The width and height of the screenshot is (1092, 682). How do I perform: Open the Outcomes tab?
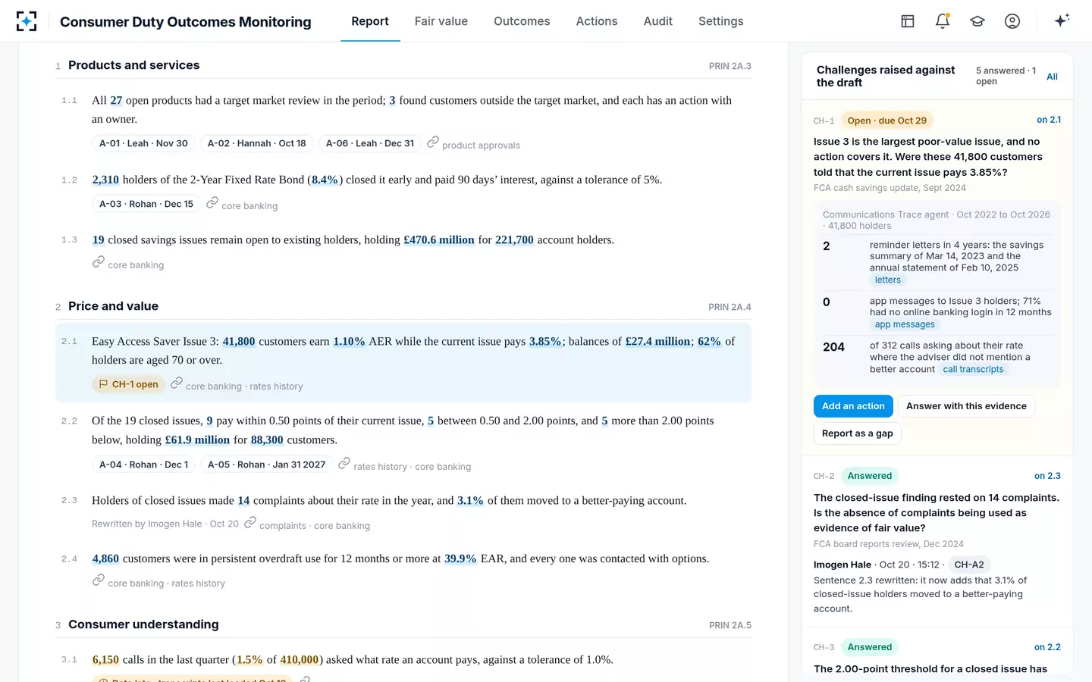pos(522,21)
